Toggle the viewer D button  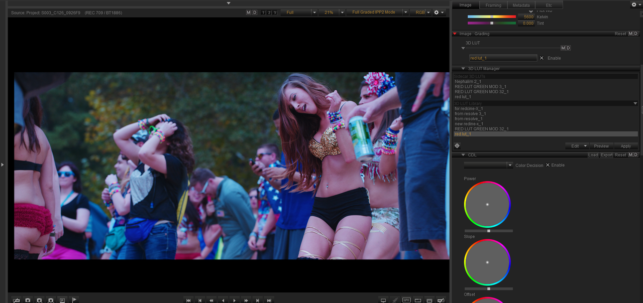pyautogui.click(x=255, y=12)
